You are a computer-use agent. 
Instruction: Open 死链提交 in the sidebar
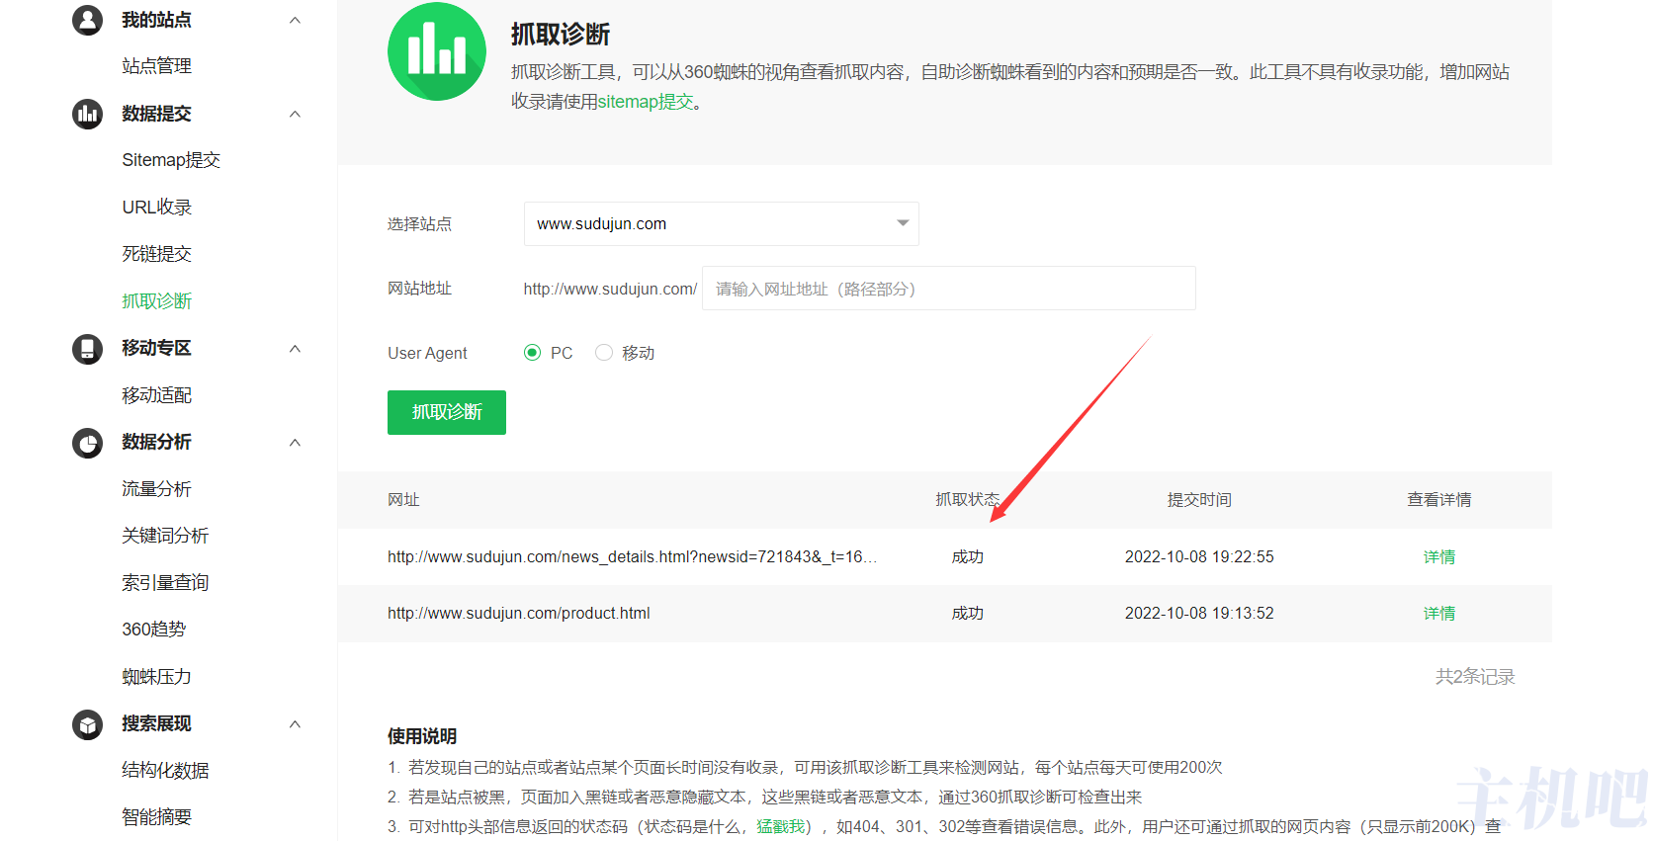pos(156,254)
